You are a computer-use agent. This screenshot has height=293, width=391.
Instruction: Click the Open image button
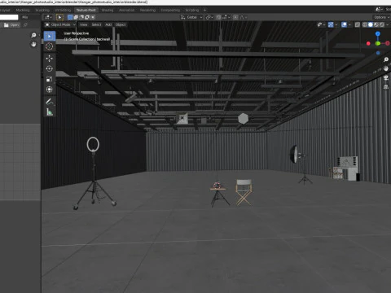point(11,25)
